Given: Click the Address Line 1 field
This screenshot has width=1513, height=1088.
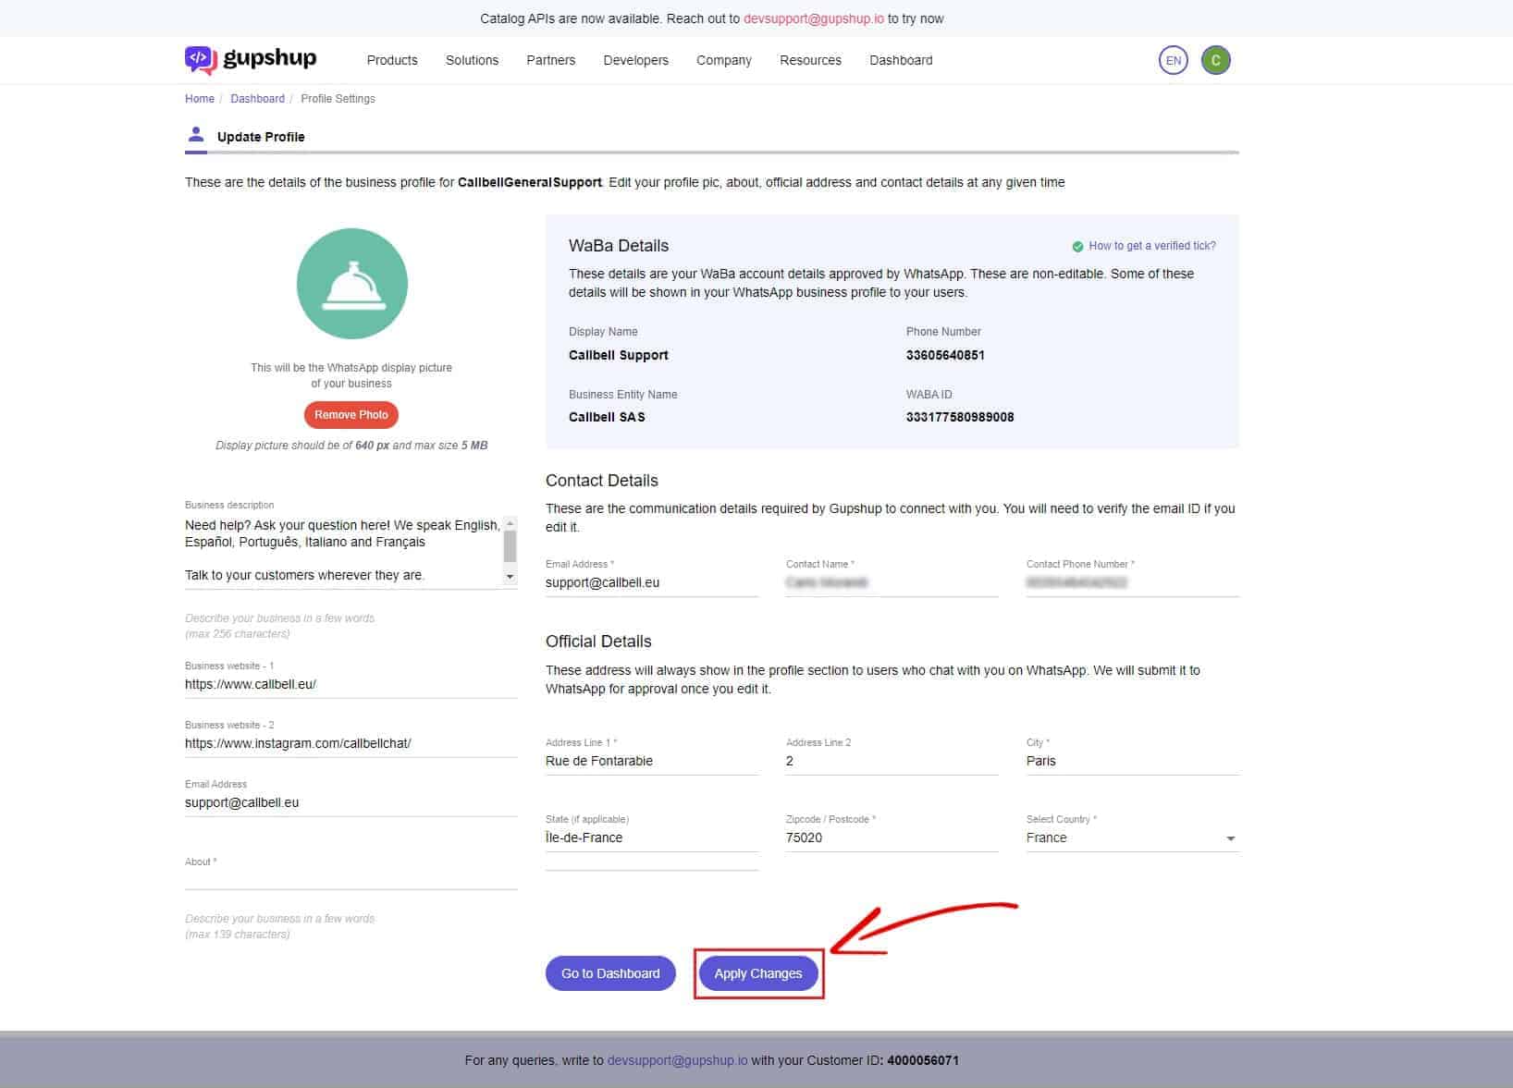Looking at the screenshot, I should point(652,762).
